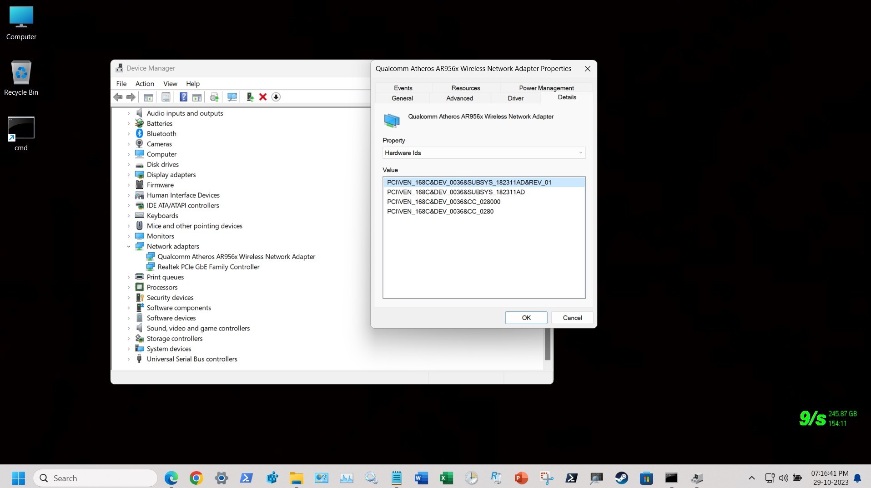Expand the Bluetooth tree node
Screen dimensions: 871x488
[x=129, y=134]
